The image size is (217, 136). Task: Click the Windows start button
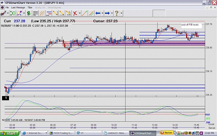click(9, 133)
